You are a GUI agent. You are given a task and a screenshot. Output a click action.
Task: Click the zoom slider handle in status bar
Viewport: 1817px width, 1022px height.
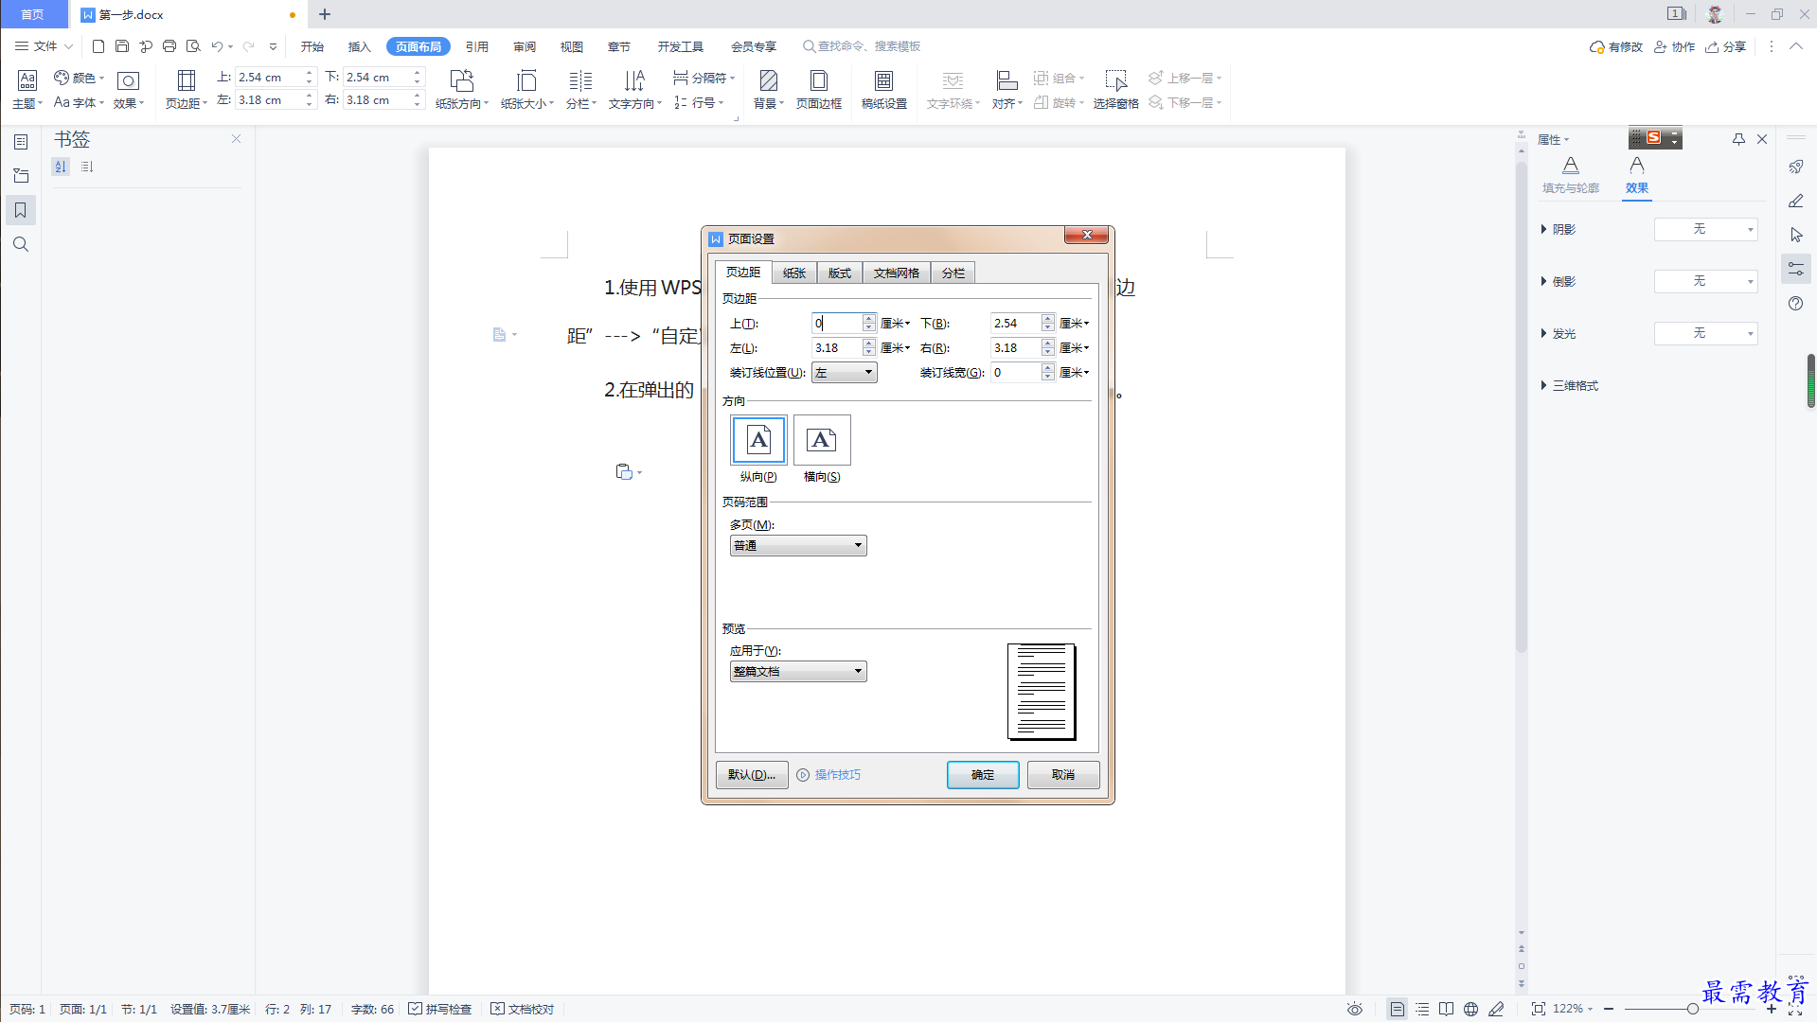(x=1692, y=1009)
